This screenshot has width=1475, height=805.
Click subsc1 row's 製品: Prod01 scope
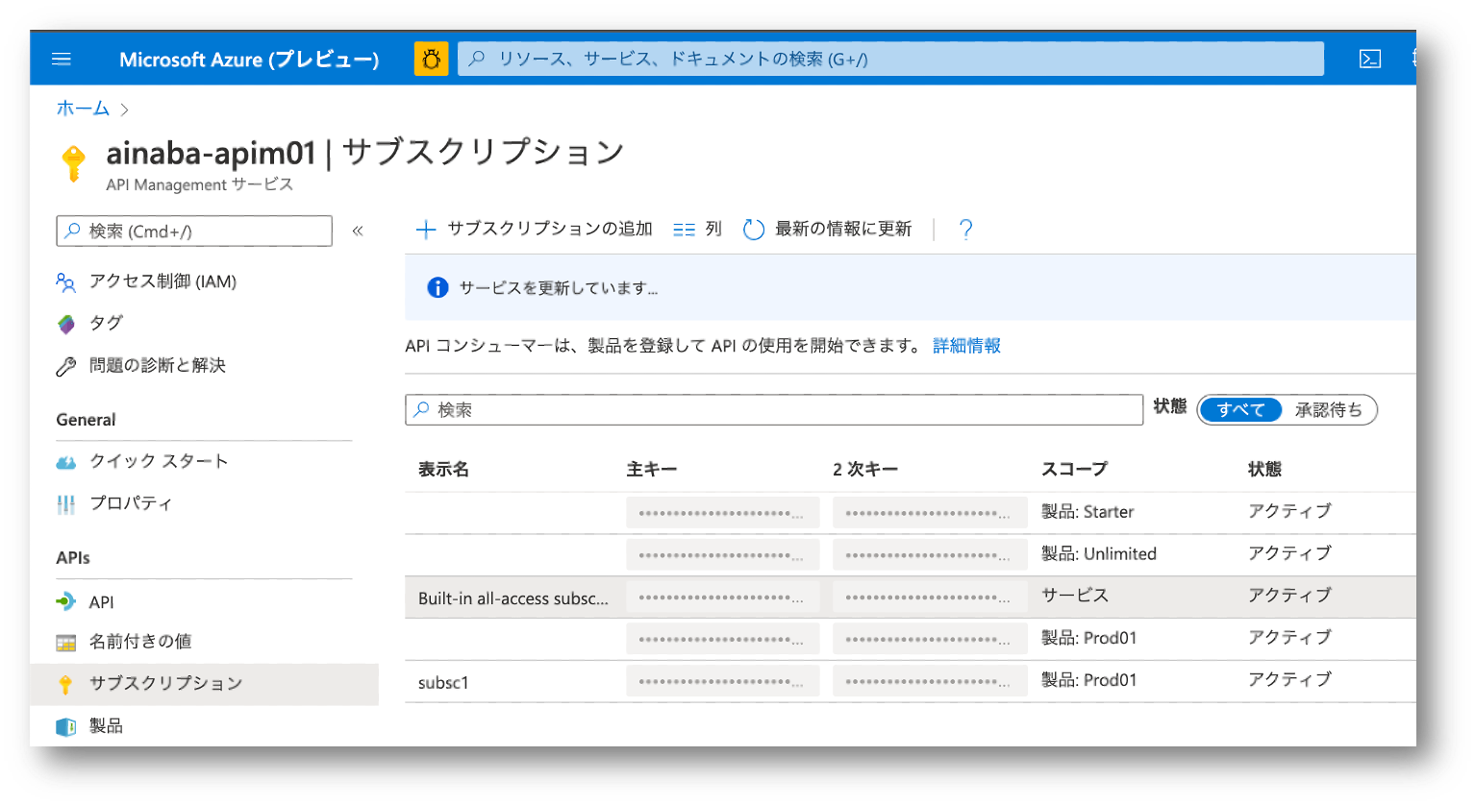1089,680
